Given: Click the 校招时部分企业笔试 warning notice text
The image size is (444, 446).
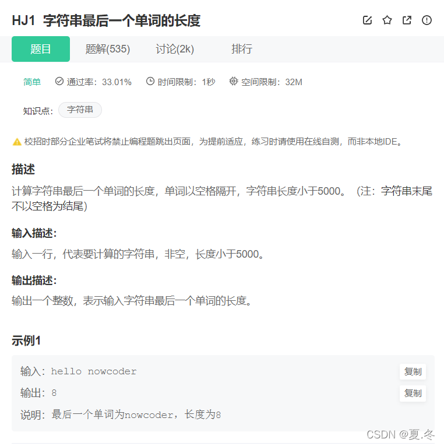Looking at the screenshot, I should tap(213, 141).
